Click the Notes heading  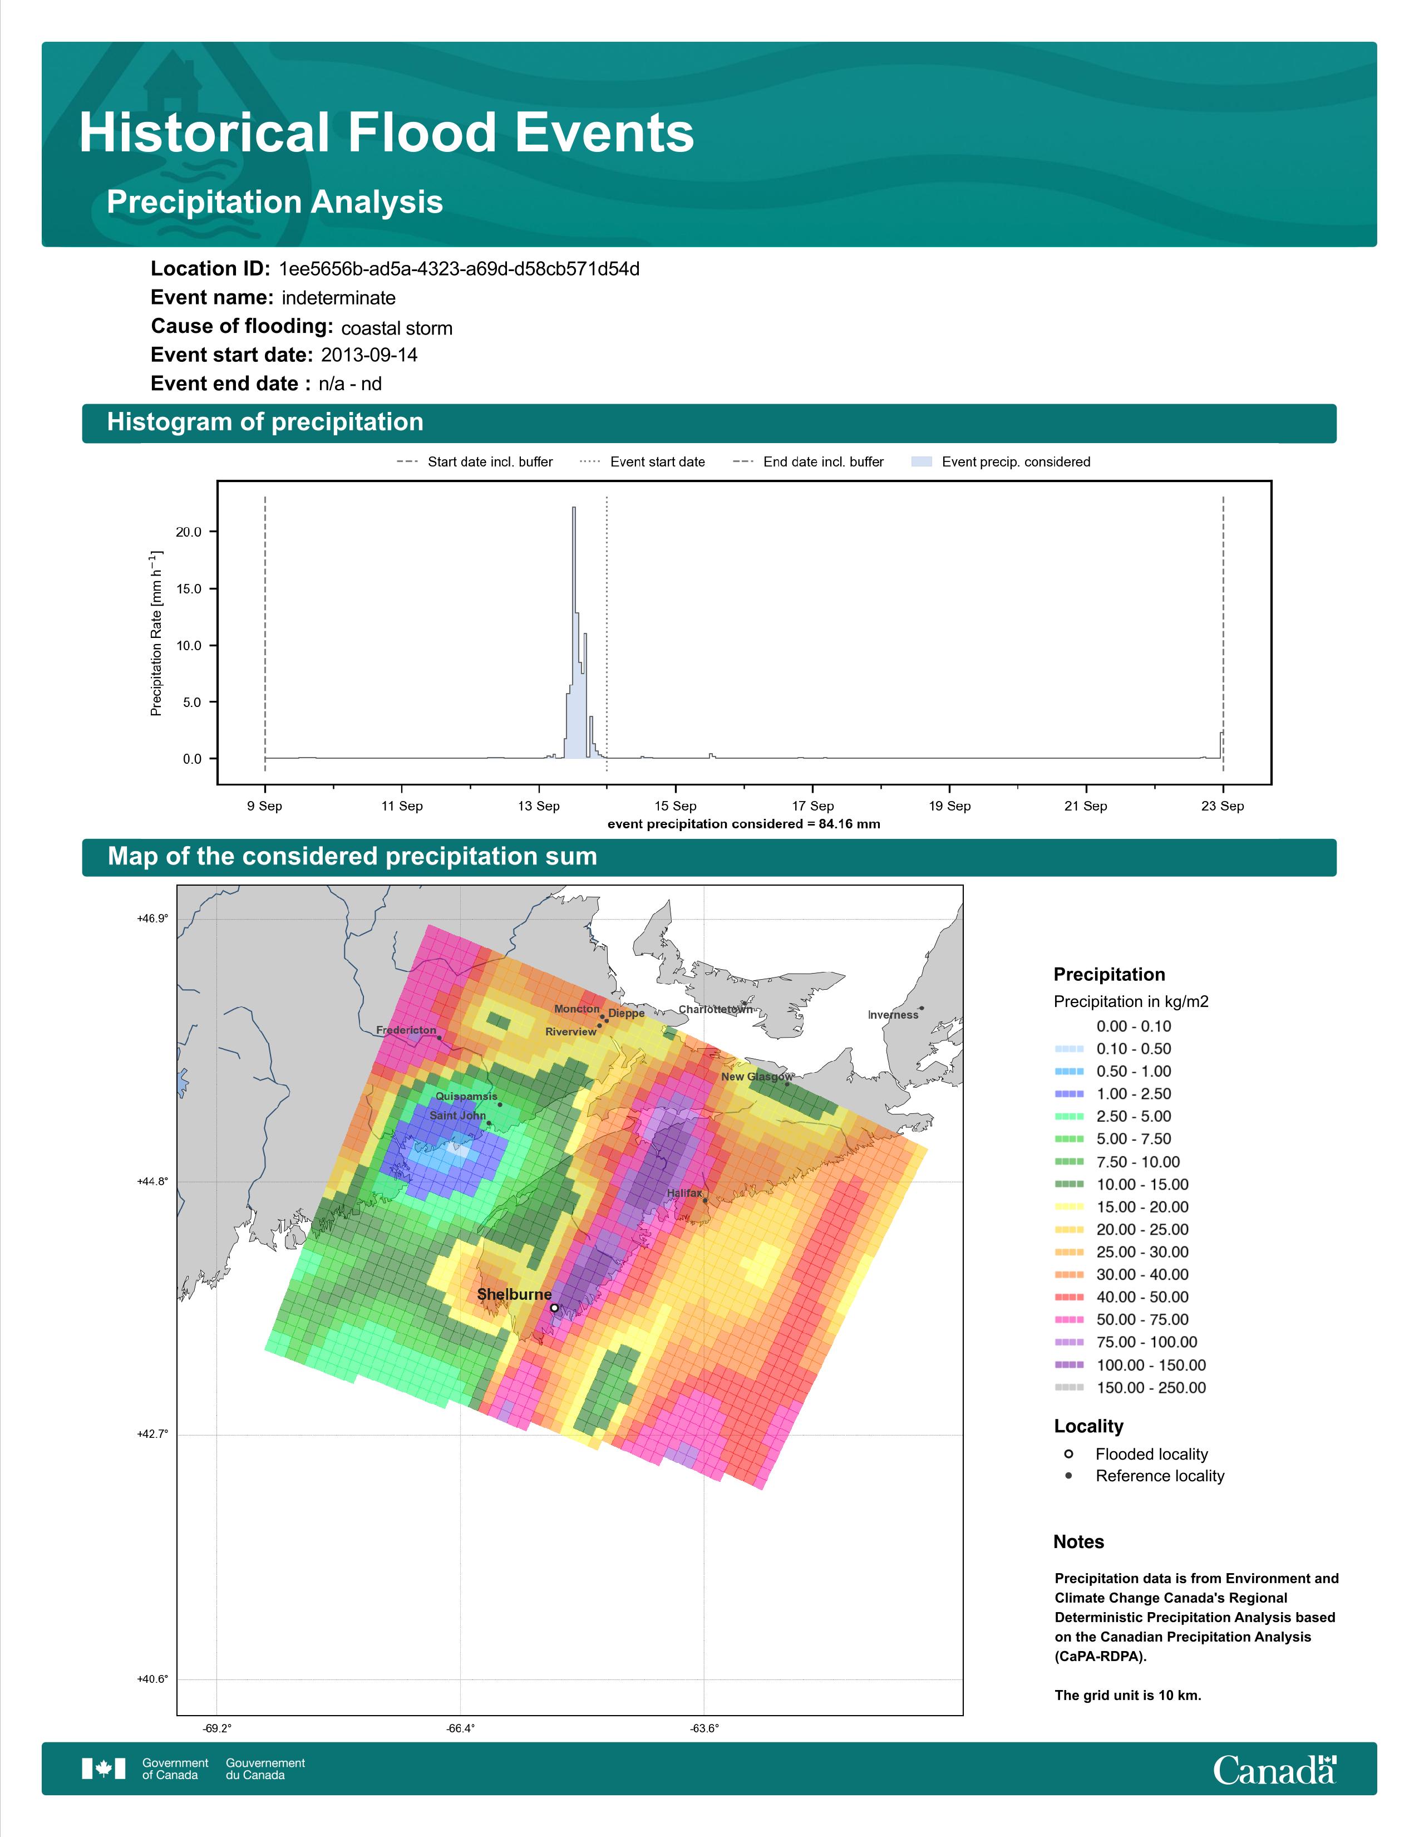pos(1078,1542)
